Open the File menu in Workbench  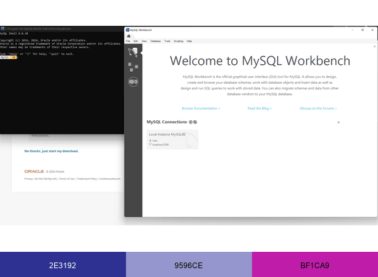tap(128, 41)
